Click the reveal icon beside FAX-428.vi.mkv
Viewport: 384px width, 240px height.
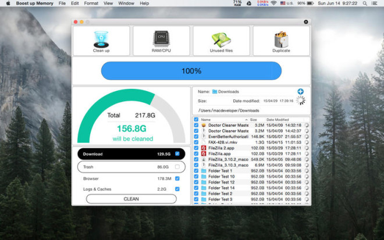[307, 142]
